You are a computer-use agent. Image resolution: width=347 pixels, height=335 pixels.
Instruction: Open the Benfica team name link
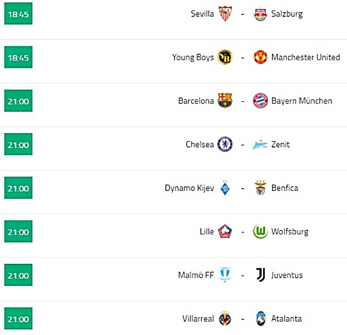tap(285, 188)
